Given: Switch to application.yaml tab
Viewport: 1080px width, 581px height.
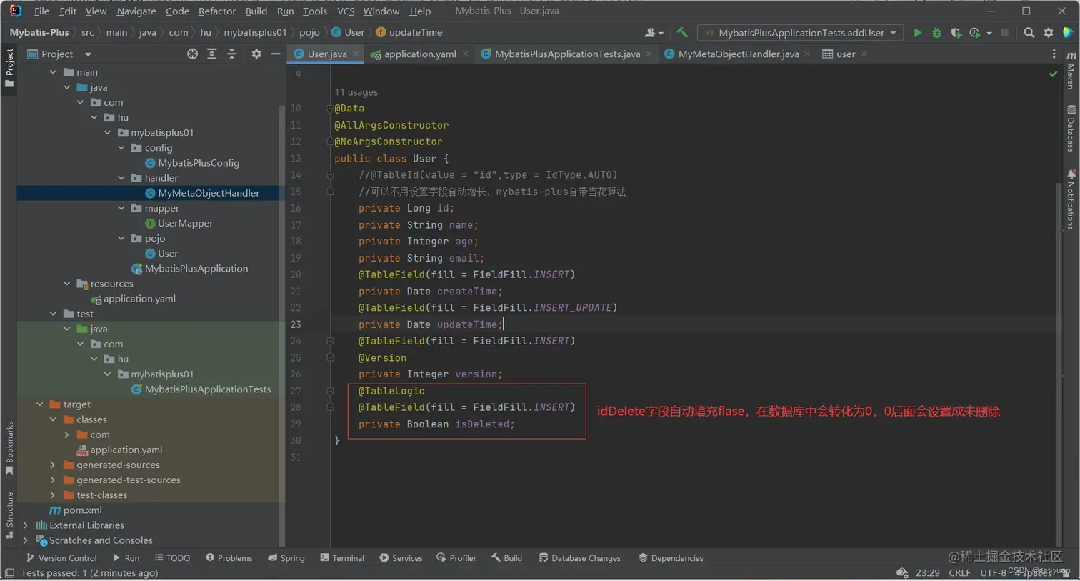Looking at the screenshot, I should pos(419,54).
